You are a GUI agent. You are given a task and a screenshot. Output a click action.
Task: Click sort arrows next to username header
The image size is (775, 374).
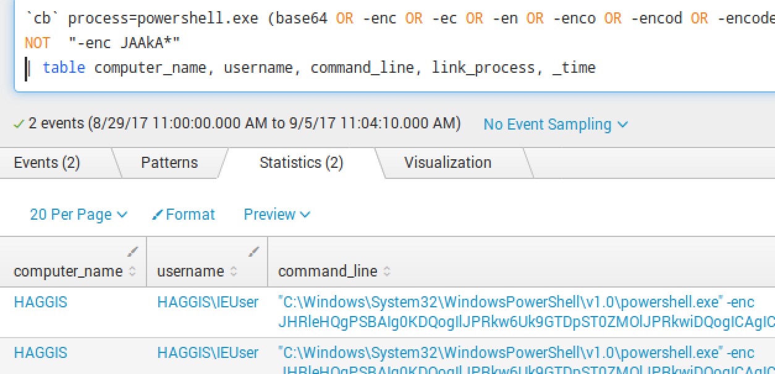click(x=233, y=272)
